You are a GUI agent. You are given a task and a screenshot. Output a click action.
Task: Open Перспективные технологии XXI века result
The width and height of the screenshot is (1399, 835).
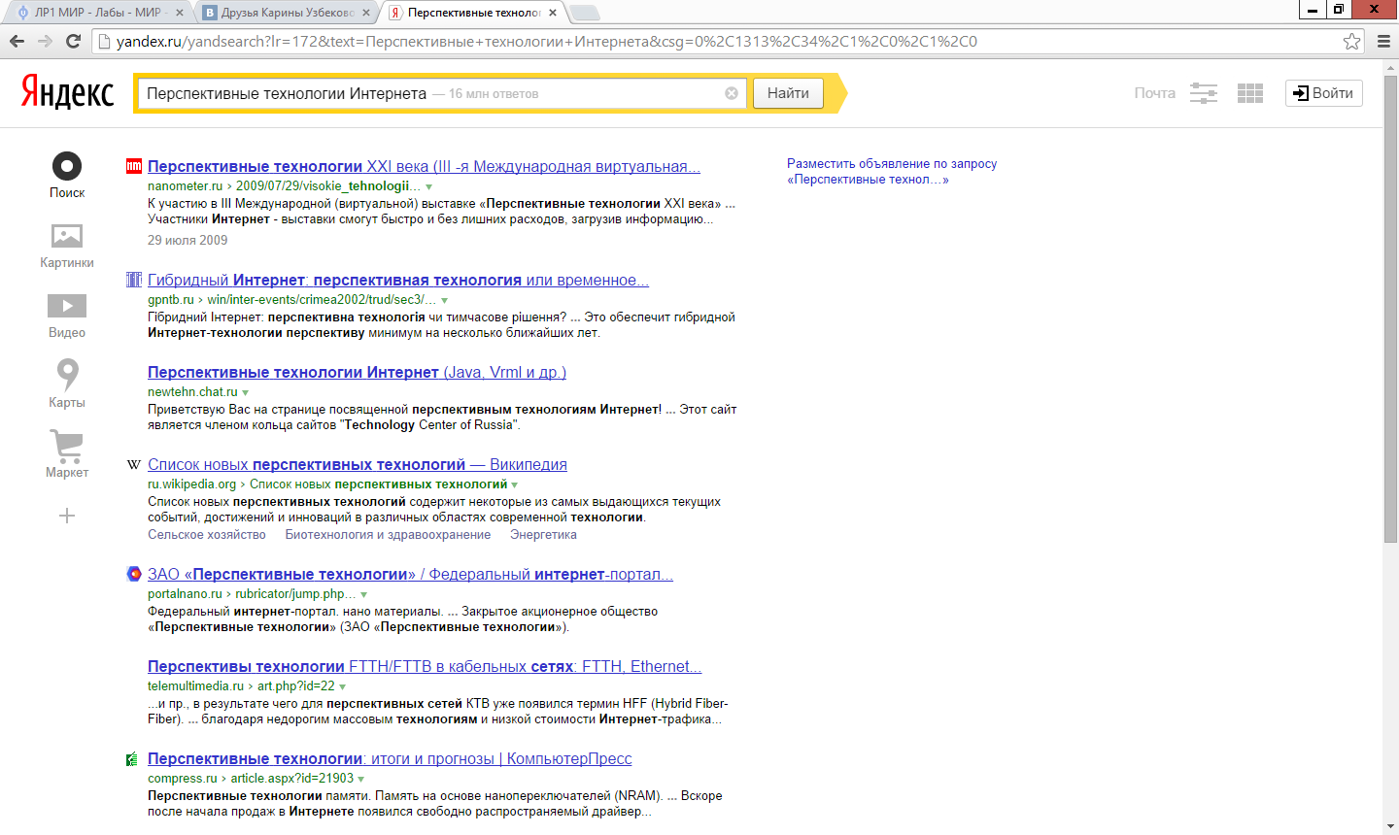click(424, 166)
